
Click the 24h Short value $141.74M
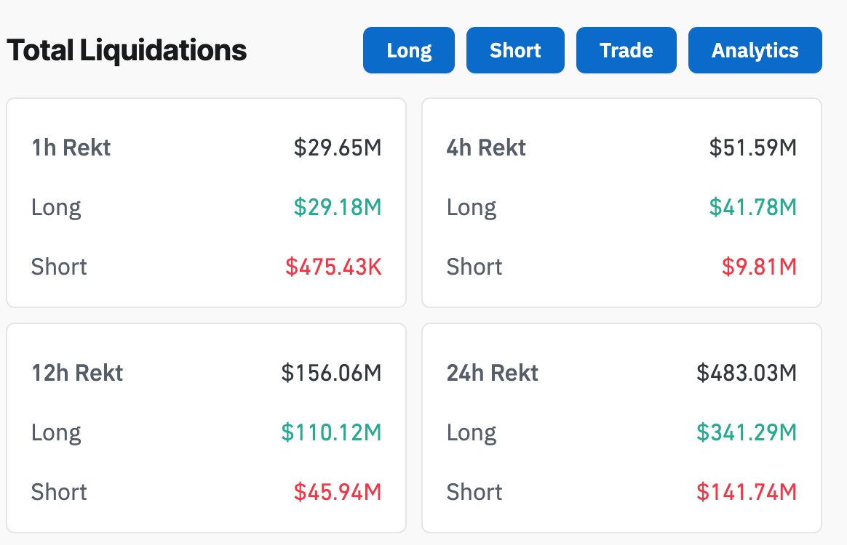click(747, 492)
